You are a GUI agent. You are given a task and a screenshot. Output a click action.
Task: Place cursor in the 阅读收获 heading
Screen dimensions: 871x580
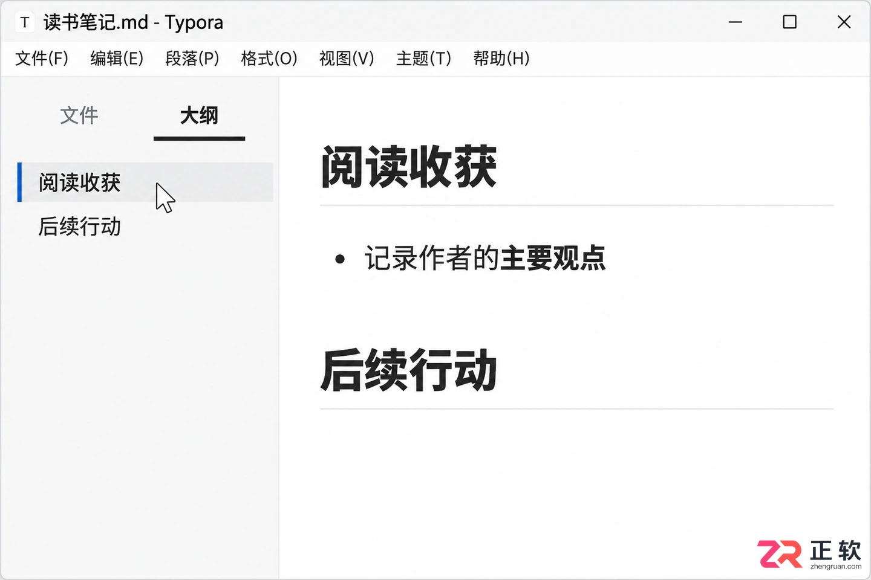409,167
